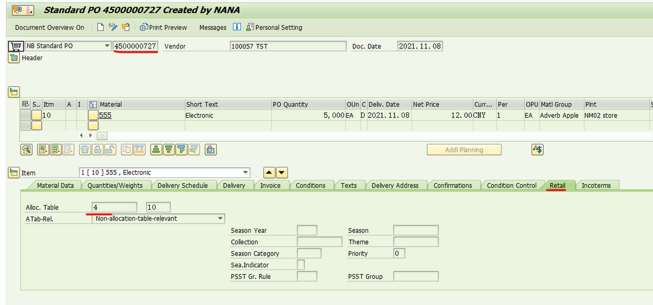Open the Item selector dropdown 1 [10] 555
Viewport: 653px width, 305px height.
point(246,172)
